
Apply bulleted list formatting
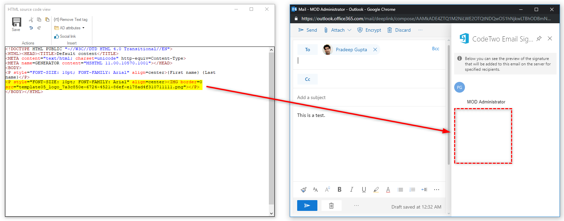(x=400, y=190)
